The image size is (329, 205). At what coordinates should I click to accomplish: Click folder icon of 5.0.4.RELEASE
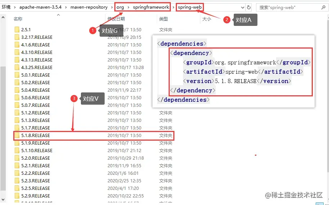pyautogui.click(x=17, y=90)
